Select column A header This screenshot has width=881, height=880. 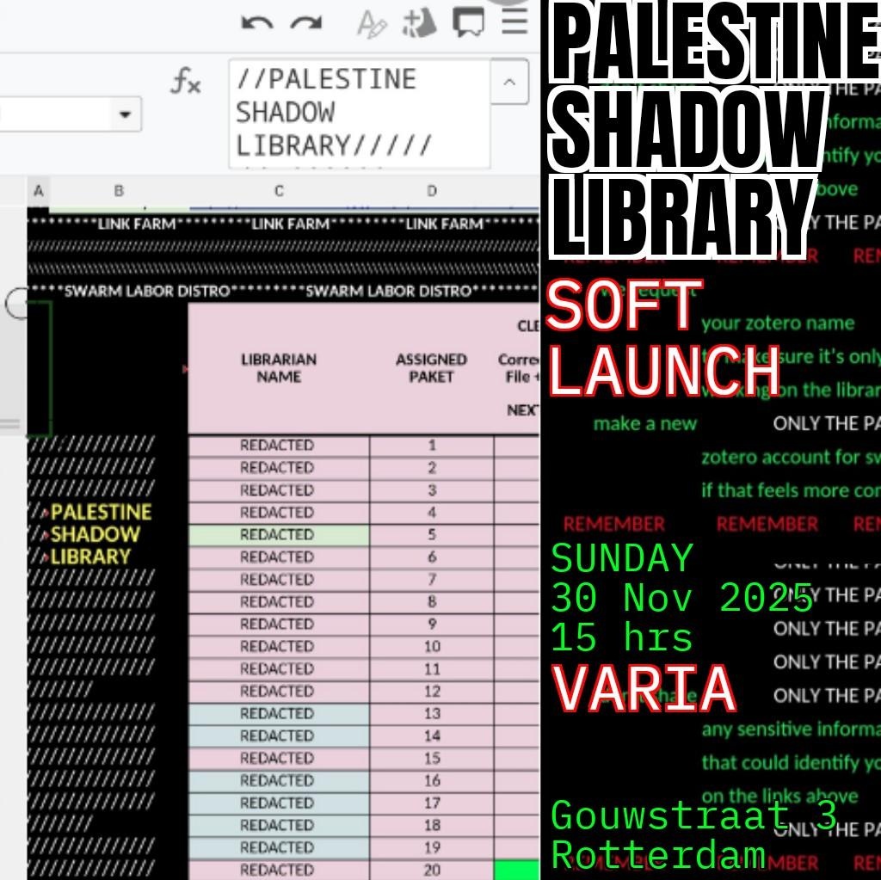tap(38, 191)
